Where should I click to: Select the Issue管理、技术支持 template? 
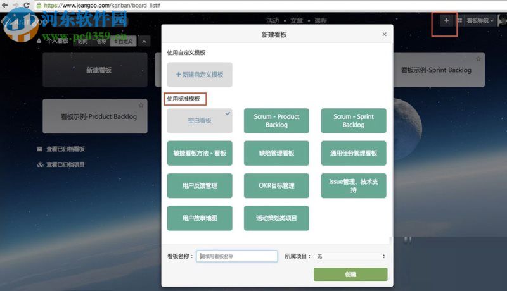[354, 186]
